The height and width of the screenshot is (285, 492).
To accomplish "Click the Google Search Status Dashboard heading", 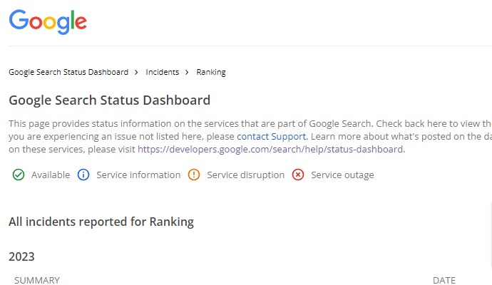I will click(109, 100).
